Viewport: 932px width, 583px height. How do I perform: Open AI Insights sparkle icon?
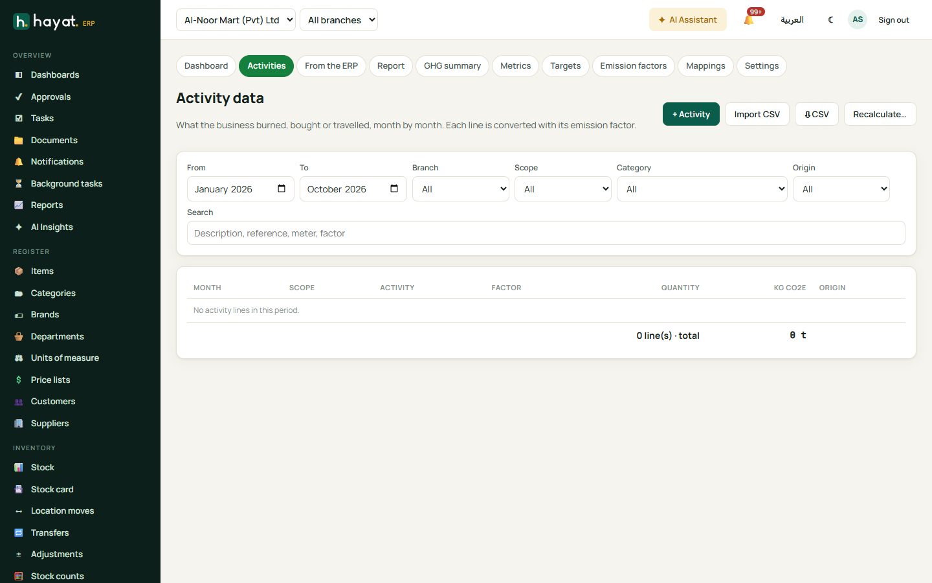19,227
